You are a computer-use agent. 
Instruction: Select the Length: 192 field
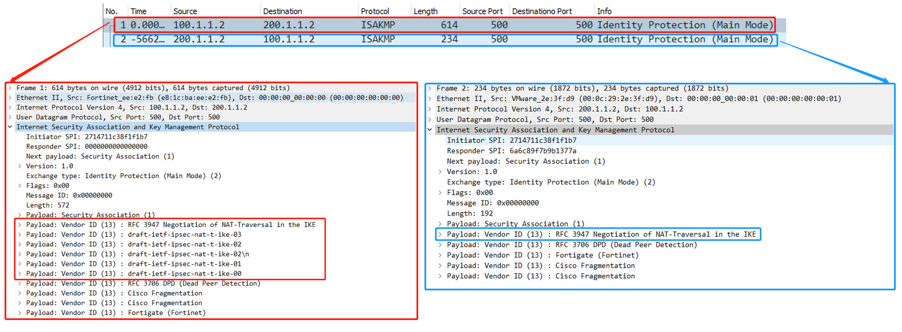(470, 213)
